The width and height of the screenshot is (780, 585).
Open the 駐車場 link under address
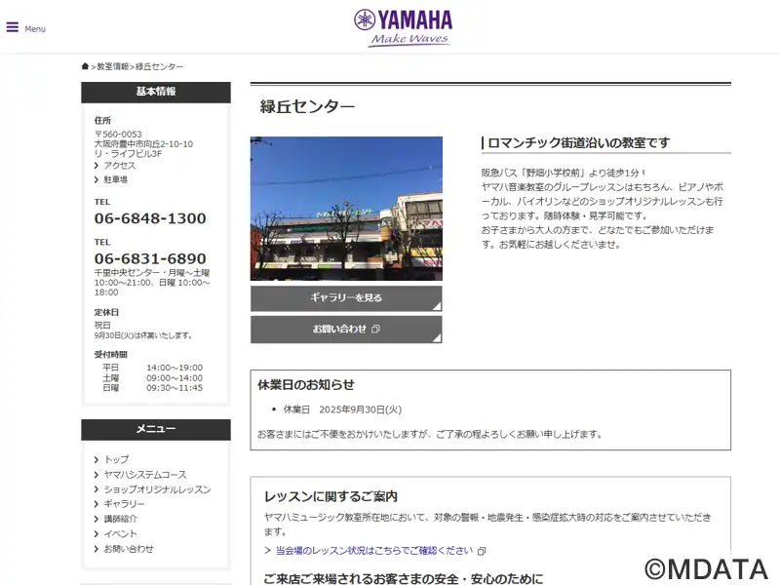click(115, 179)
